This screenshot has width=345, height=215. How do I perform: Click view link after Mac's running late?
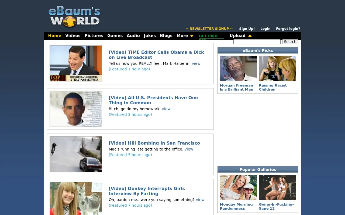click(x=189, y=149)
